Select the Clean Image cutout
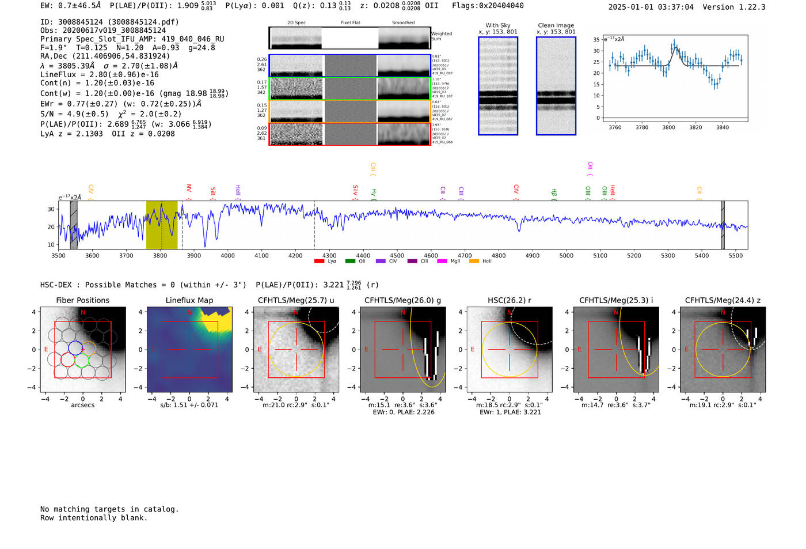 (556, 86)
